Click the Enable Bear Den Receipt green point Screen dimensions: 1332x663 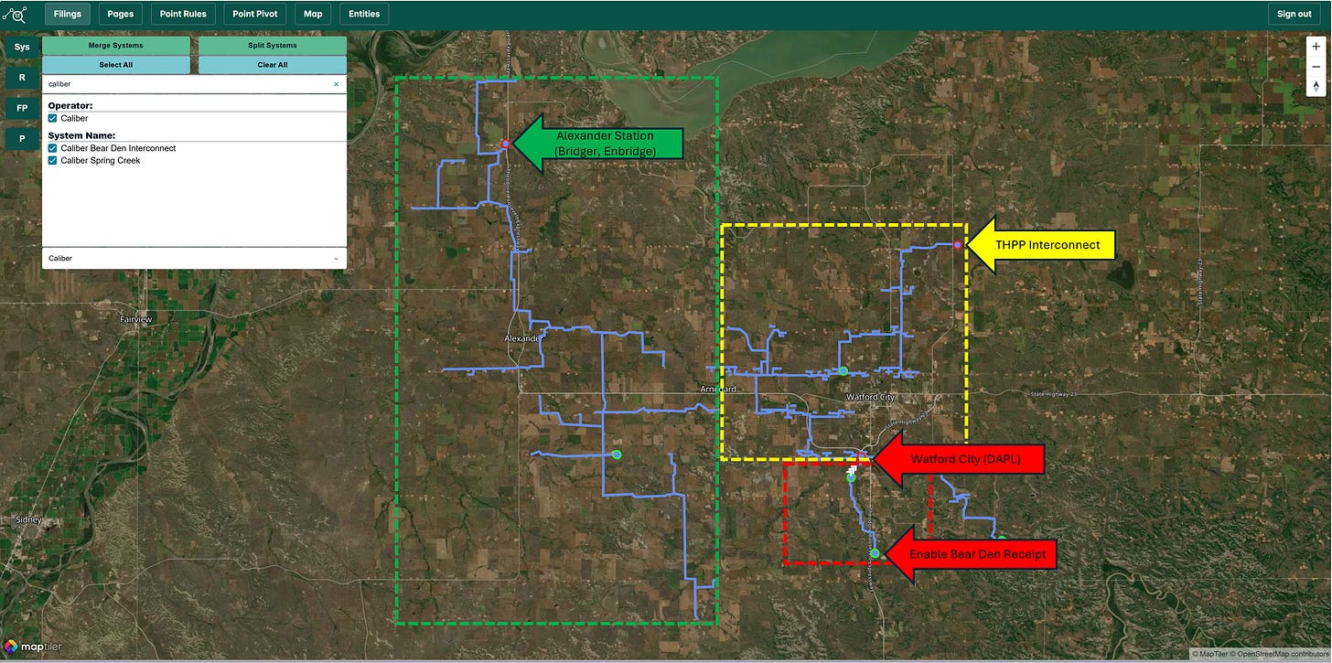click(x=875, y=553)
